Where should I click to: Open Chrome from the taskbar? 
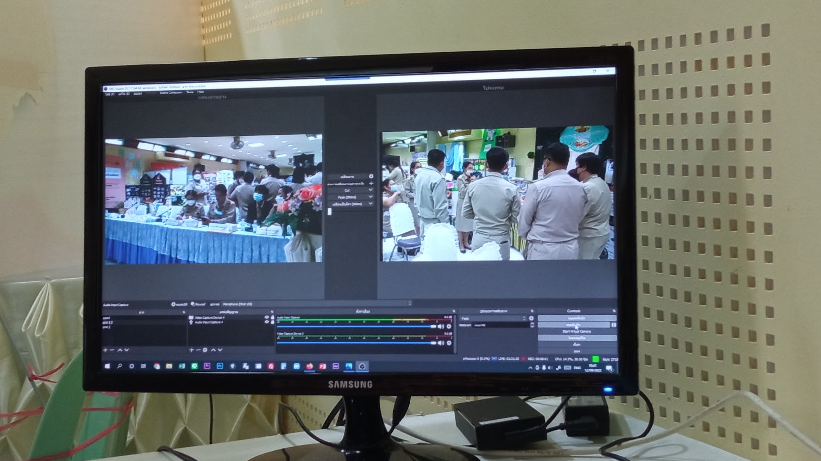click(x=156, y=366)
